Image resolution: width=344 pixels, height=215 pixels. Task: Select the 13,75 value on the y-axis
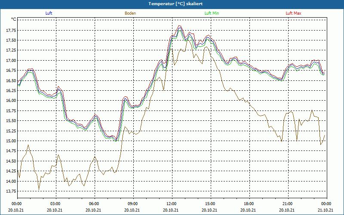pyautogui.click(x=11, y=191)
